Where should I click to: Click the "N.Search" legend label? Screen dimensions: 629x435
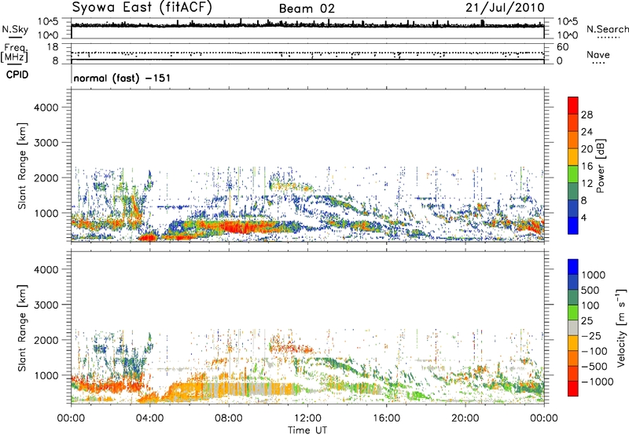tap(607, 29)
